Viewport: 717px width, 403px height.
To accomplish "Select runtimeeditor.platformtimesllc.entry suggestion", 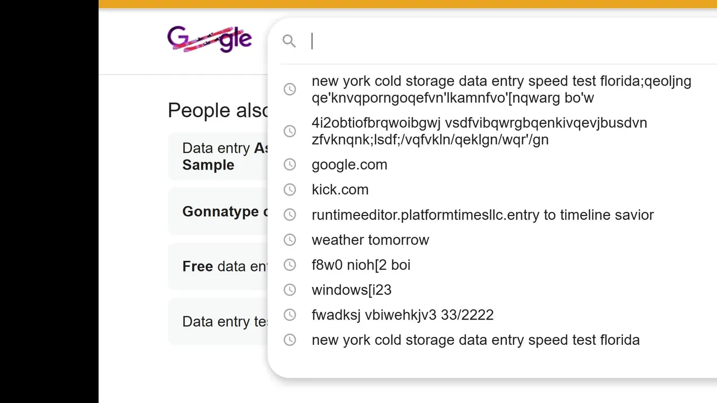I will (x=482, y=215).
